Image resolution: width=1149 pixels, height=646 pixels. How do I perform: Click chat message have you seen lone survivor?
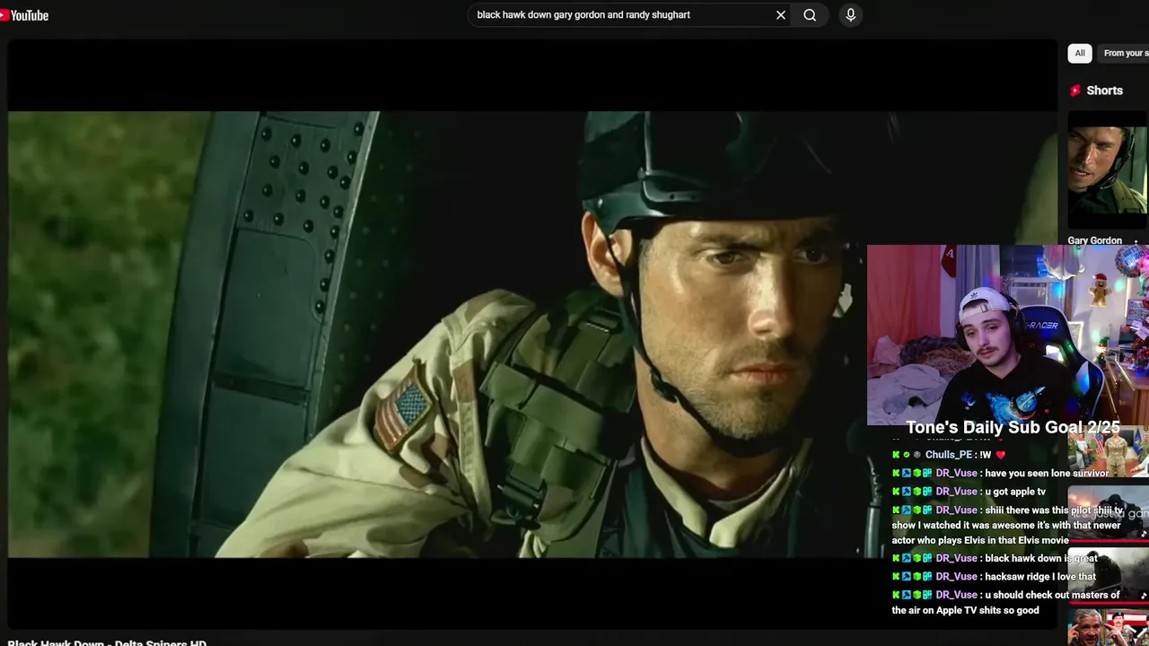pyautogui.click(x=1047, y=474)
